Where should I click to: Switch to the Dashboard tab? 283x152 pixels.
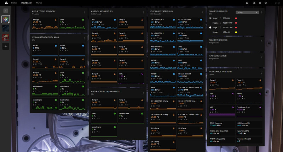coord(26,3)
